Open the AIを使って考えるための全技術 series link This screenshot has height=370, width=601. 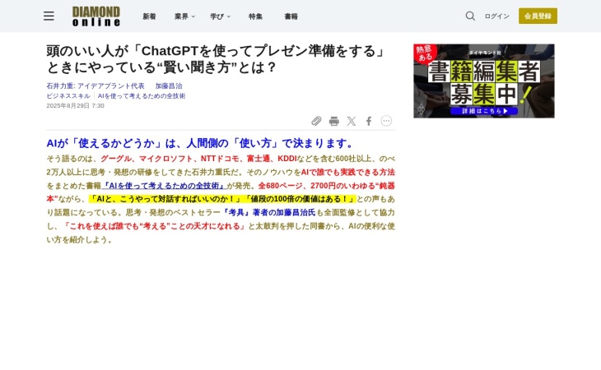pyautogui.click(x=142, y=96)
